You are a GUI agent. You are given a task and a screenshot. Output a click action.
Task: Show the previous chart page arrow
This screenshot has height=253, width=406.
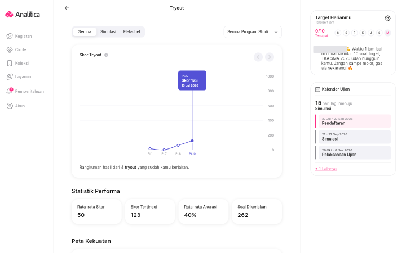[x=258, y=57]
